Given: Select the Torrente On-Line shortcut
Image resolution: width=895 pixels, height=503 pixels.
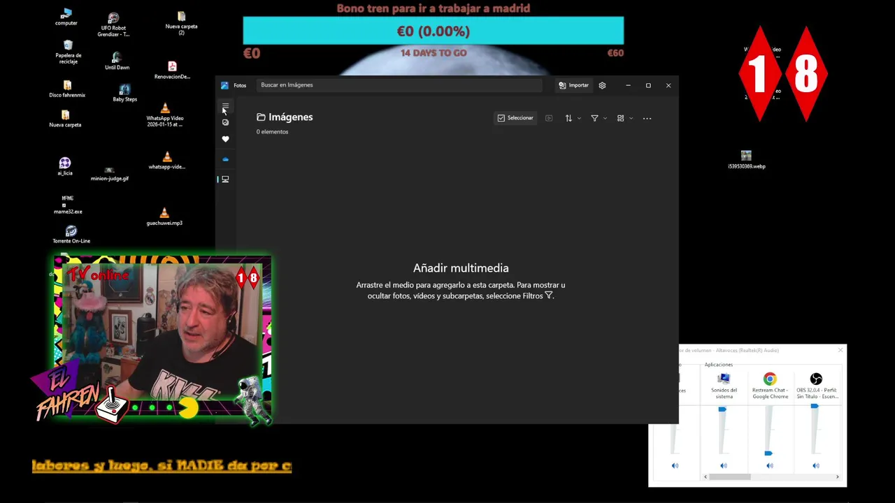Looking at the screenshot, I should (71, 234).
